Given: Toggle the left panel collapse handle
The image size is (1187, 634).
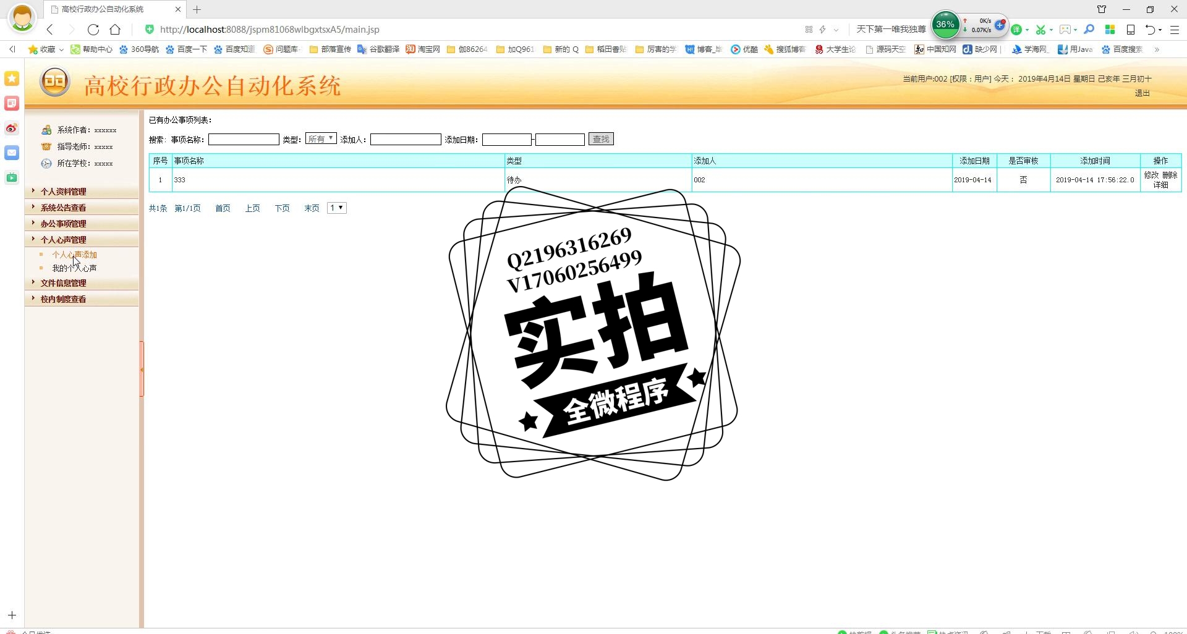Looking at the screenshot, I should (142, 370).
